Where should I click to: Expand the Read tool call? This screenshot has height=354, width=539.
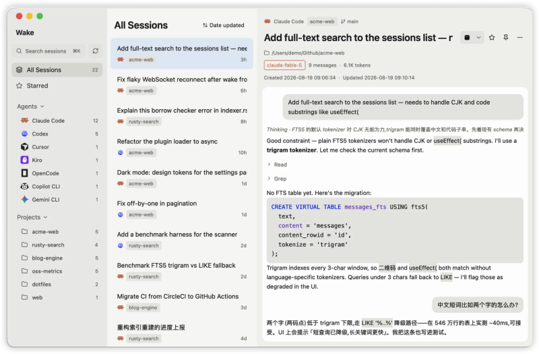coord(277,165)
